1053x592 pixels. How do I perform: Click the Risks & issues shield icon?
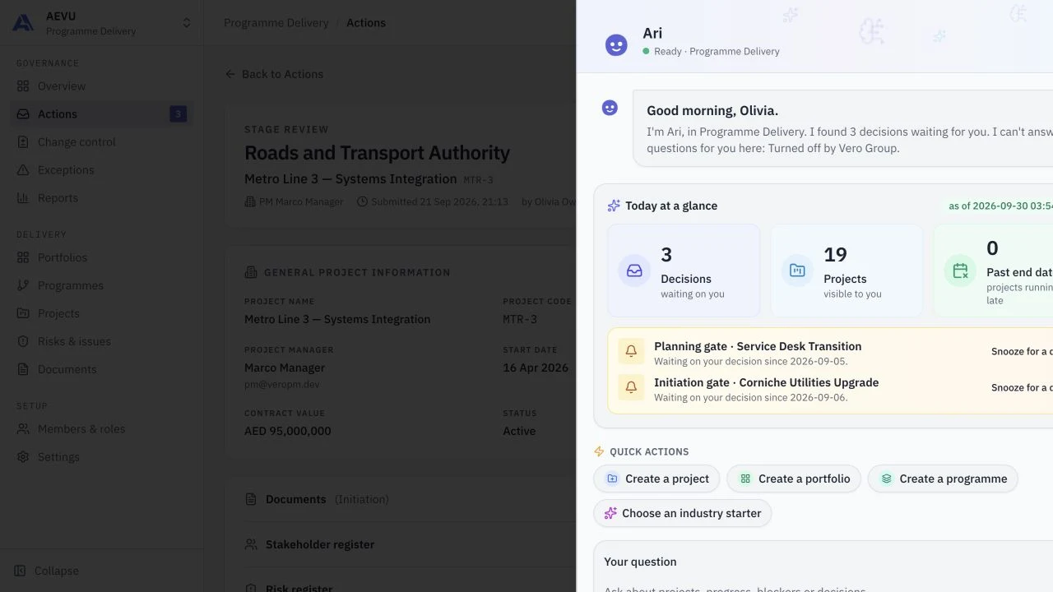23,341
